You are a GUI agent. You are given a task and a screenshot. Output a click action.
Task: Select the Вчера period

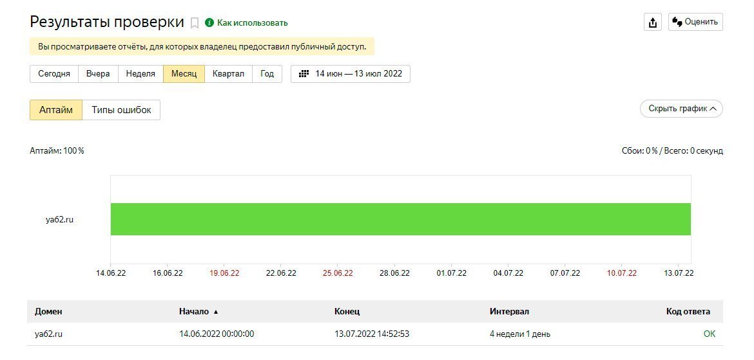tap(98, 74)
